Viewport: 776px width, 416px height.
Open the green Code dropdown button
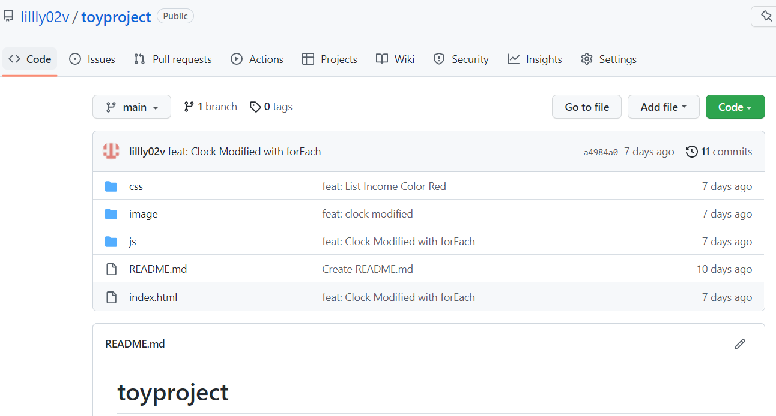[x=735, y=107]
